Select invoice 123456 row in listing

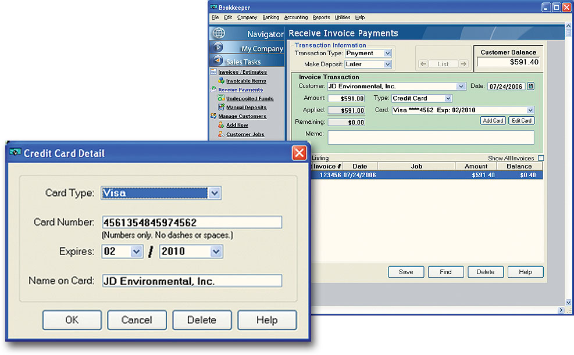(427, 175)
